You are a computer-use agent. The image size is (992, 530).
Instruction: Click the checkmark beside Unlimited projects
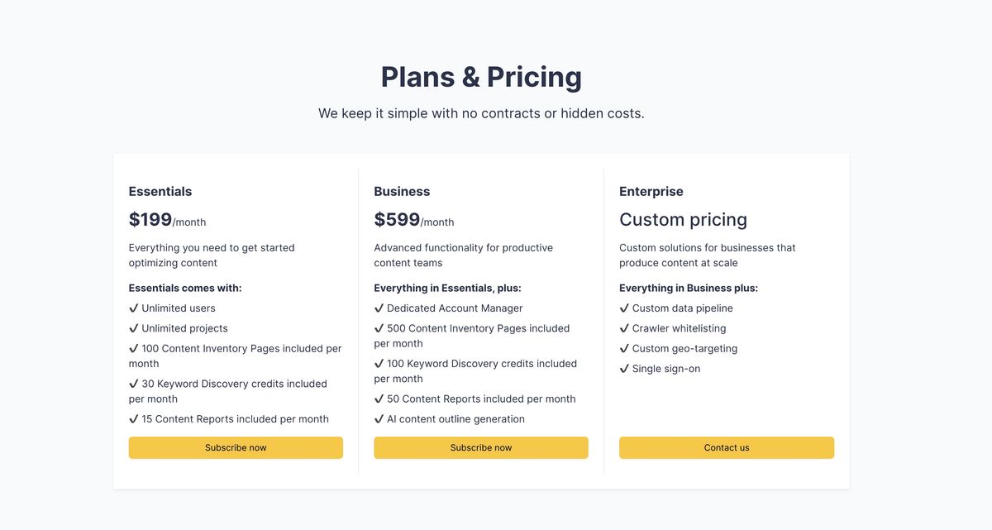click(134, 328)
